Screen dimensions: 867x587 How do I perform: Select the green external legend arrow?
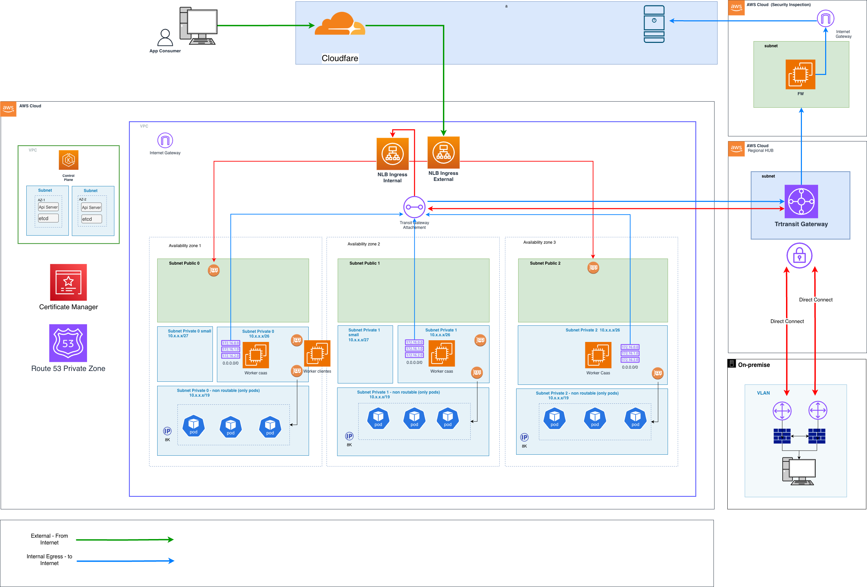pos(124,540)
